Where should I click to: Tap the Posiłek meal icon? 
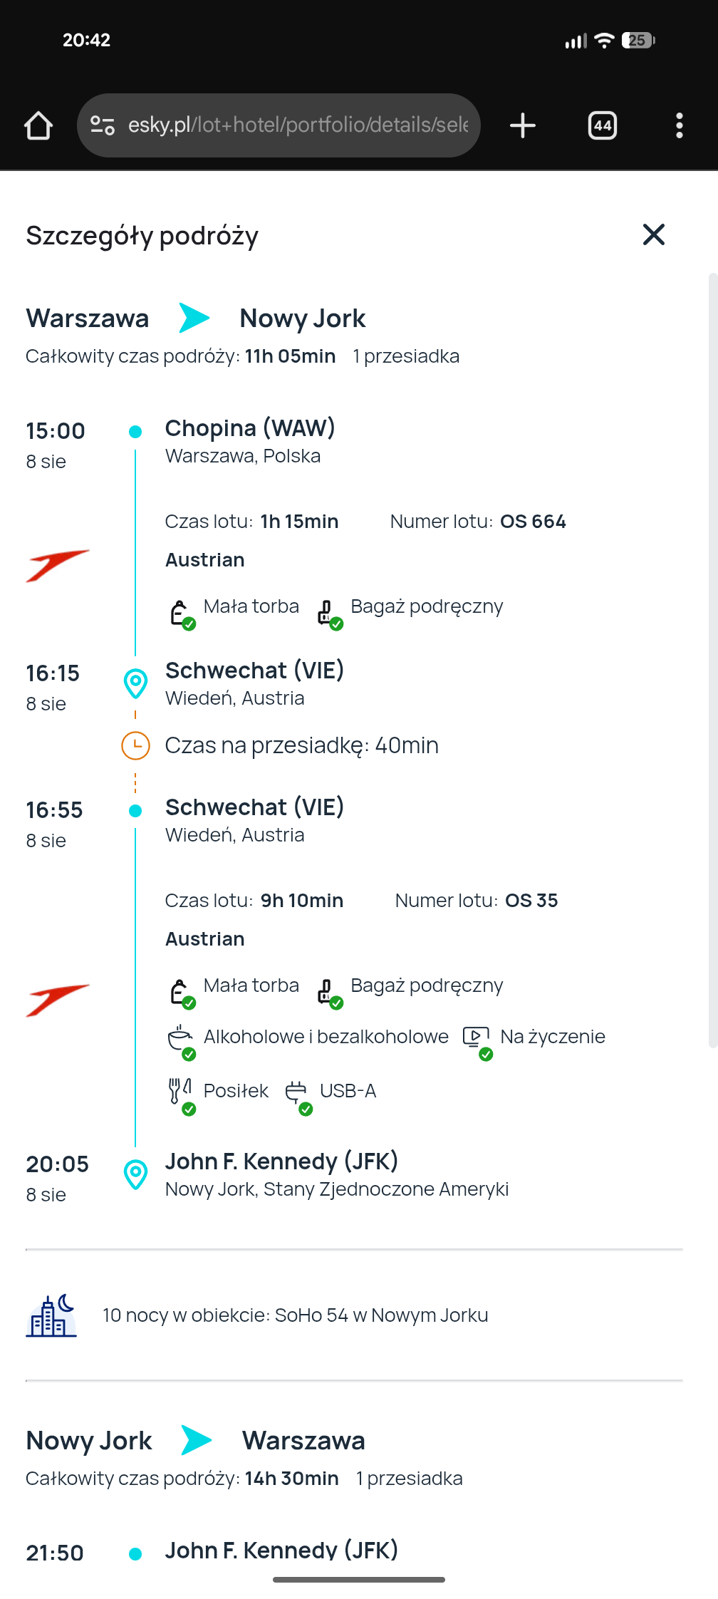[181, 1093]
